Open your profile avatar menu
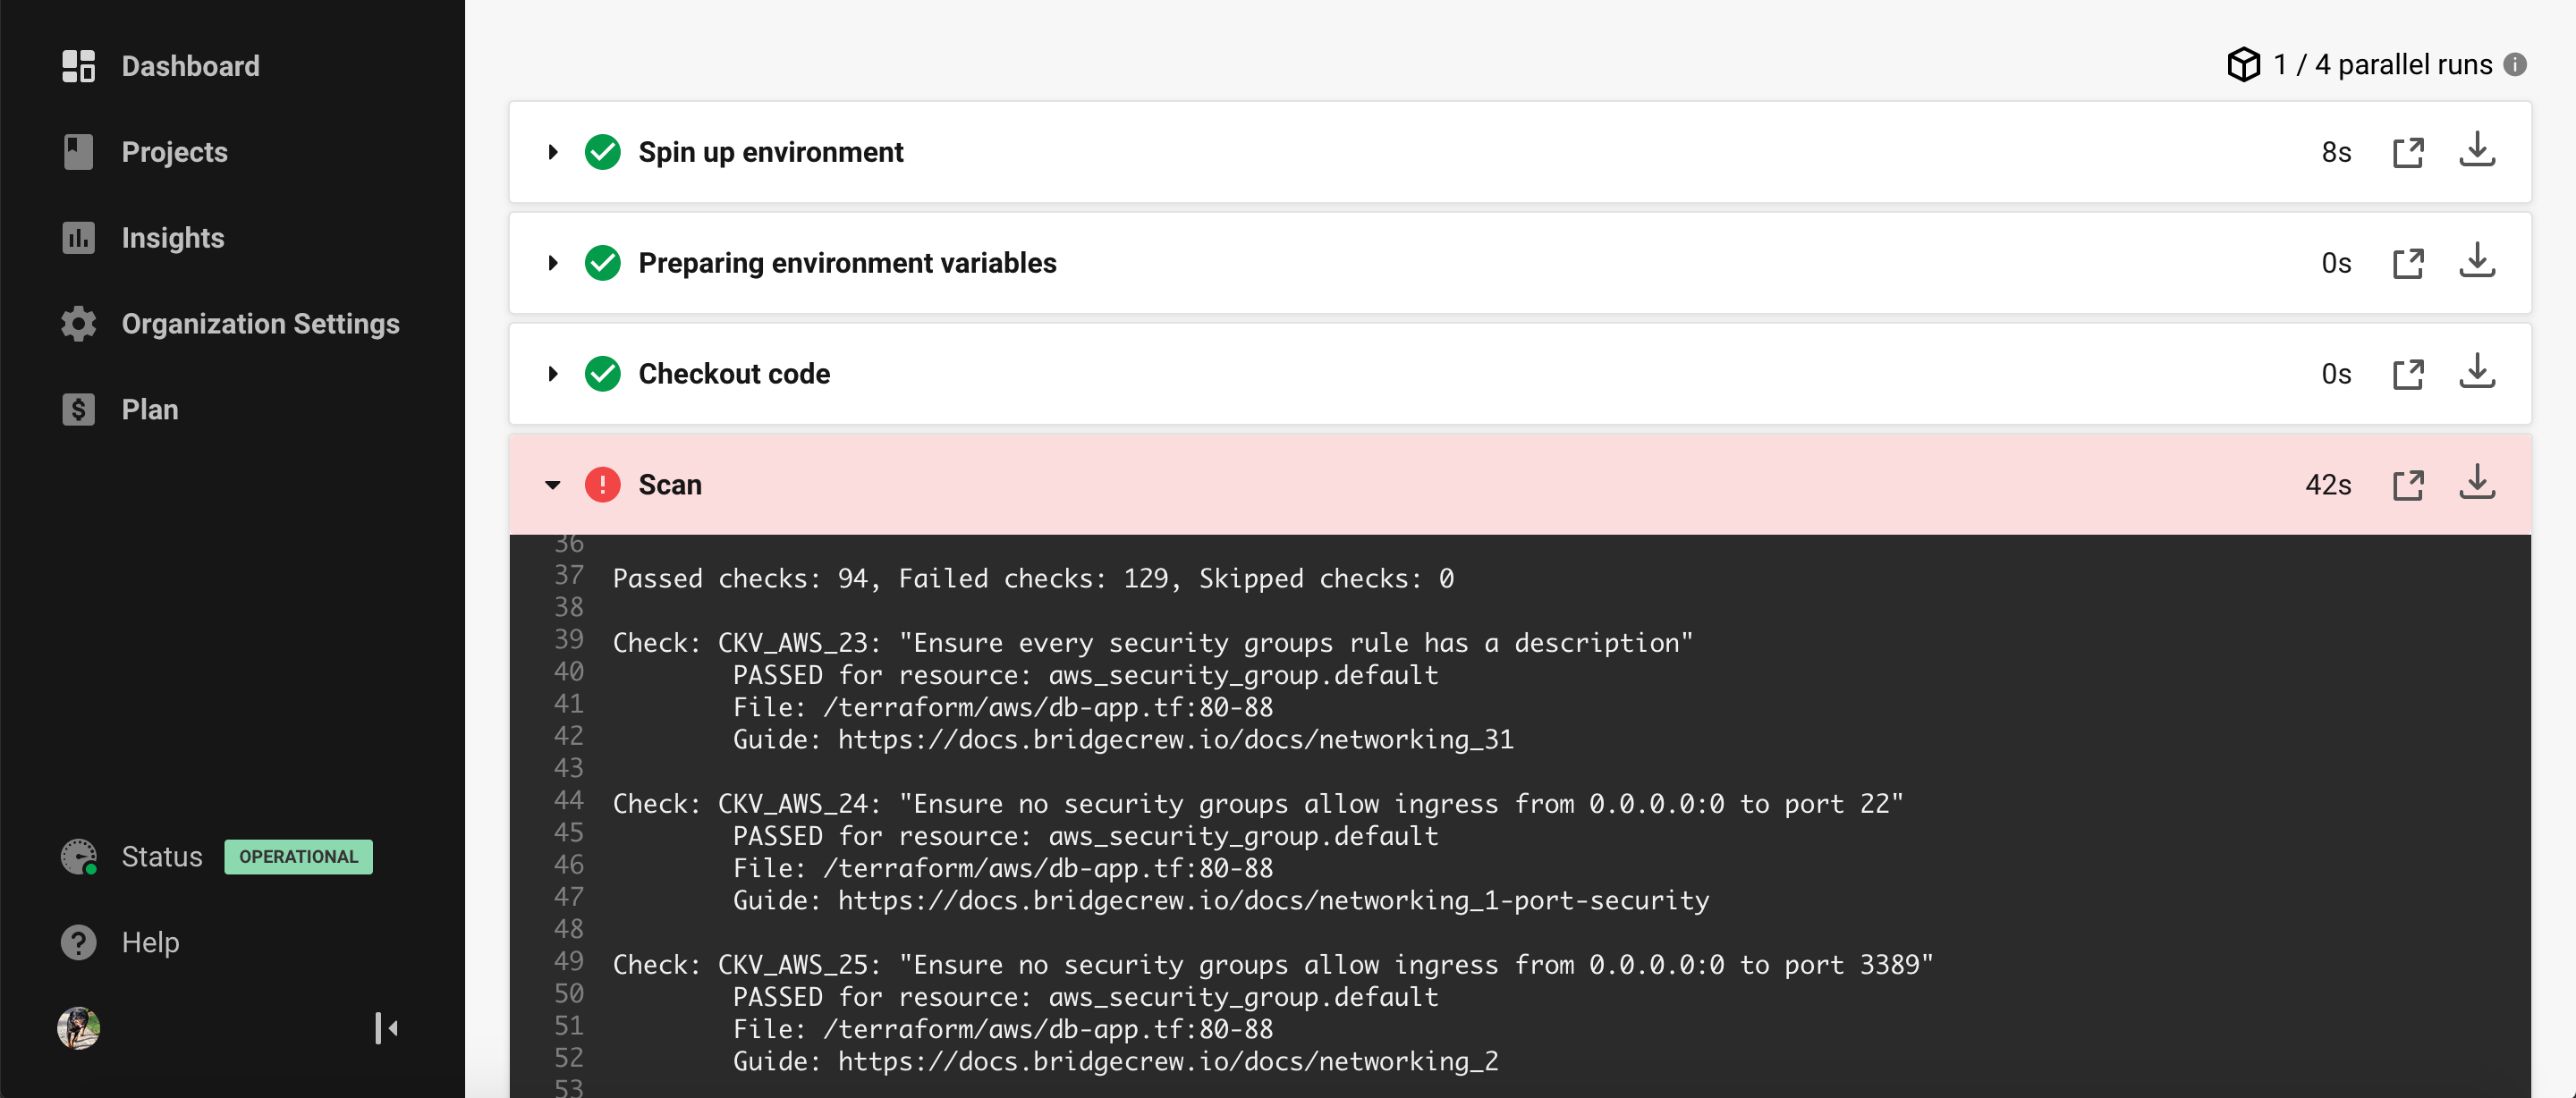2576x1098 pixels. pyautogui.click(x=79, y=1028)
